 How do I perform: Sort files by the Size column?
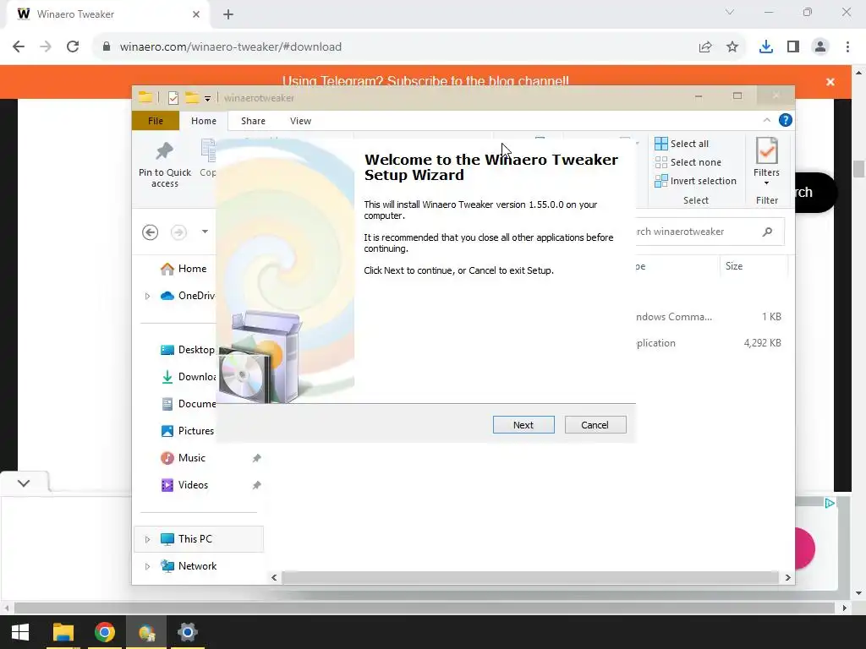[754, 266]
